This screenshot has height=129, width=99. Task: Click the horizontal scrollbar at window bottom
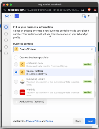pyautogui.click(x=47, y=127)
